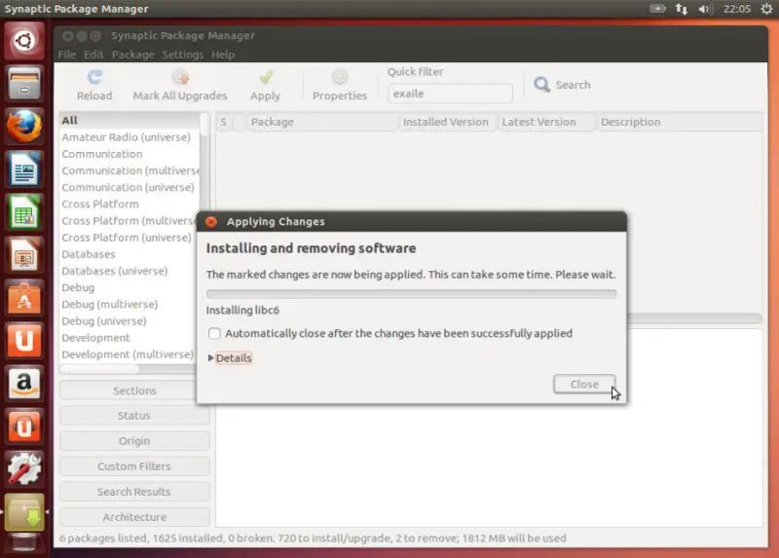Click the installation progress bar
779x558 pixels.
click(411, 294)
